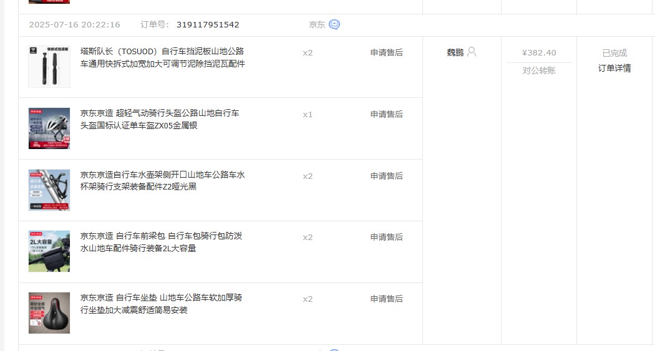Open the front beam bag thumbnail
This screenshot has height=351, width=655.
(49, 251)
